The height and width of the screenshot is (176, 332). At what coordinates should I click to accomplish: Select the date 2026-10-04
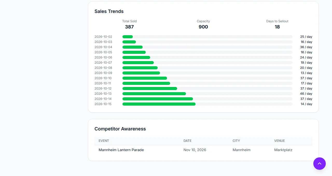coord(103,47)
